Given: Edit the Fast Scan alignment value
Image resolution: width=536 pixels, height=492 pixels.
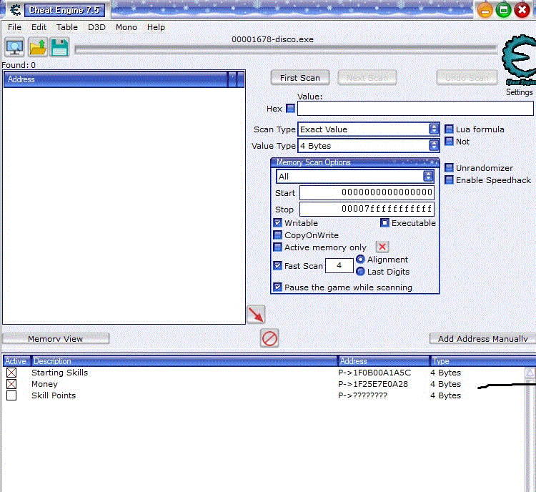Looking at the screenshot, I should tap(339, 265).
